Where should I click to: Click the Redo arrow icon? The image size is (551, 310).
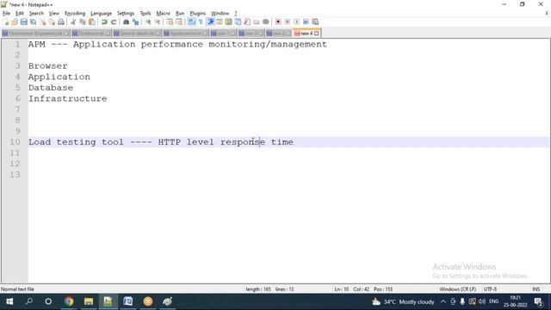pos(114,22)
